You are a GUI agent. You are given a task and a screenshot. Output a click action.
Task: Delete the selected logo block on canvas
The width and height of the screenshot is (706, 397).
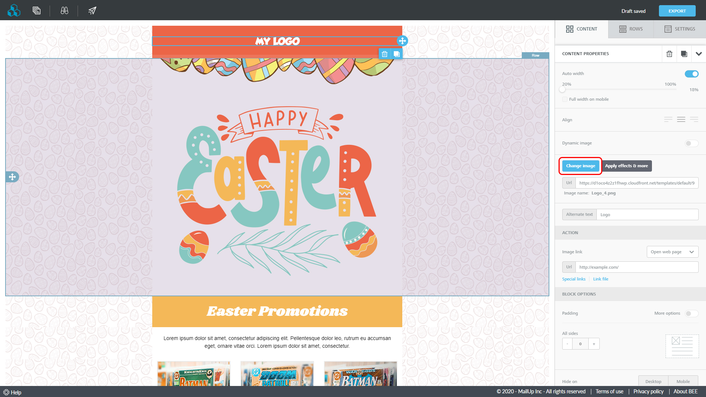pyautogui.click(x=385, y=54)
